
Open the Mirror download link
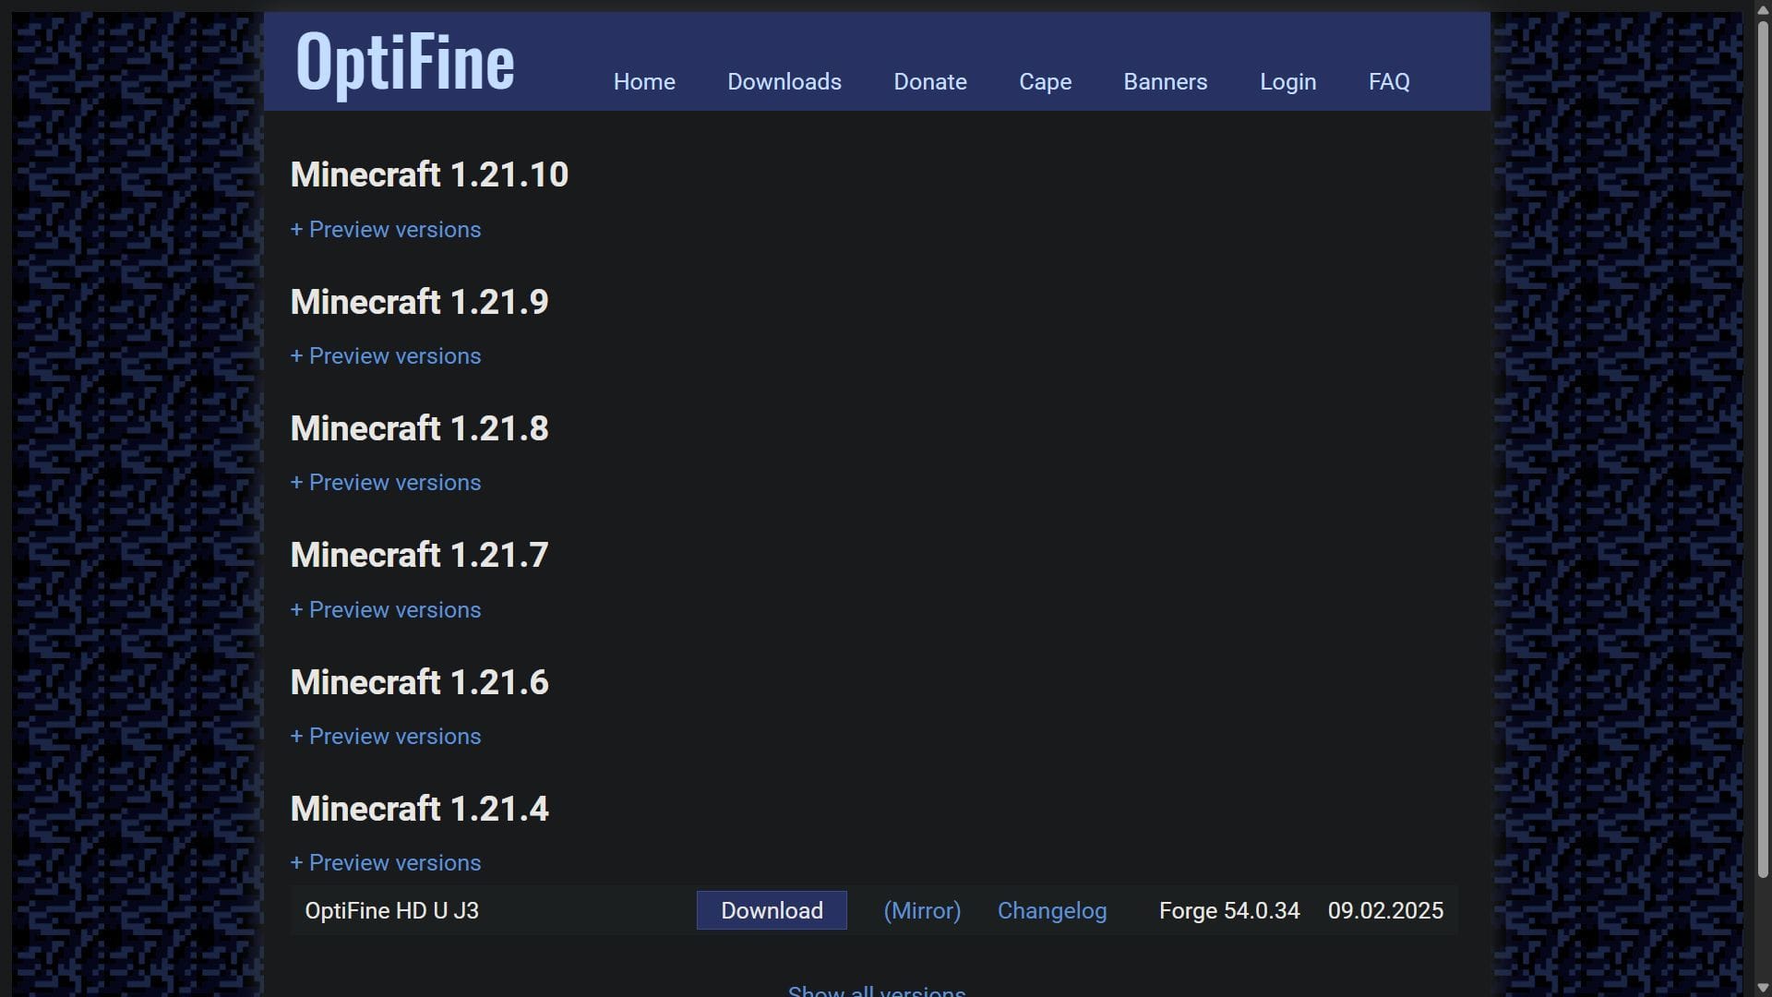click(x=921, y=910)
